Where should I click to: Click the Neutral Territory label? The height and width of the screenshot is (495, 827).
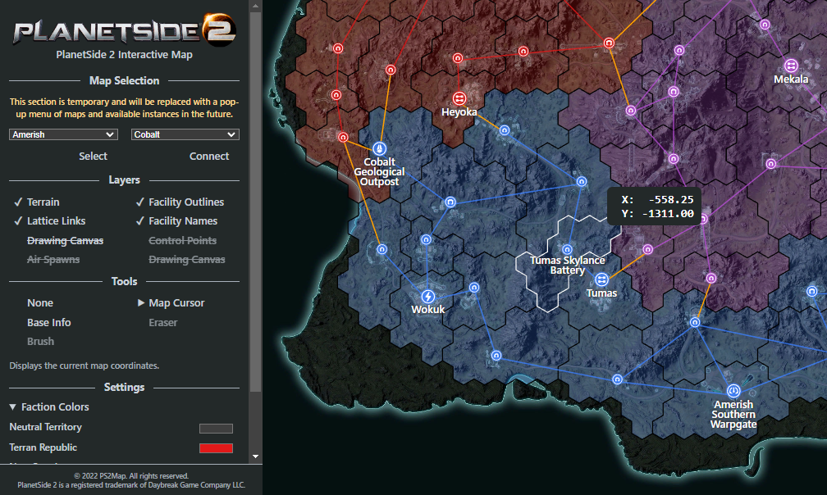[x=45, y=427]
